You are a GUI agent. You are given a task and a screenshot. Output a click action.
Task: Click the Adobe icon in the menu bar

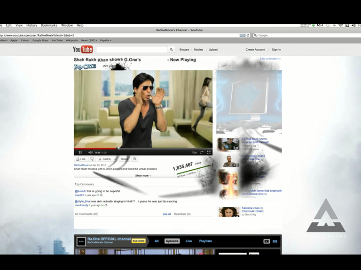320,25
